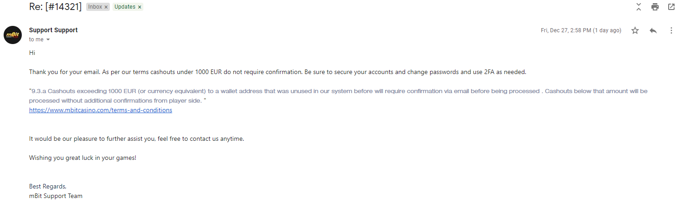The height and width of the screenshot is (203, 680).
Task: Select the Fri, Dec 27 timestamp
Action: [581, 30]
